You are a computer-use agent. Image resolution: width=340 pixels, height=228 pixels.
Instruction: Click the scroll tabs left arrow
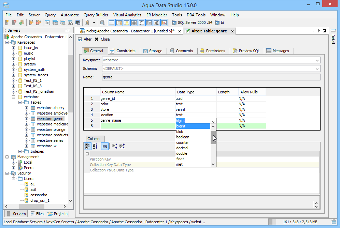coord(313,31)
